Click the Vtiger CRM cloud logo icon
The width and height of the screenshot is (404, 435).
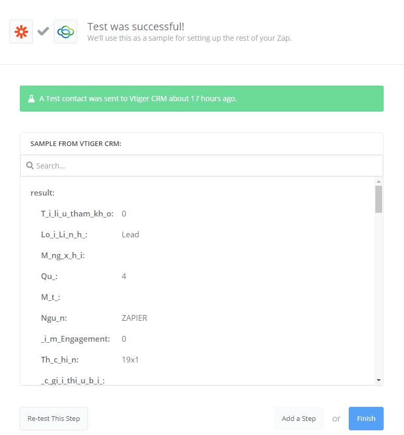[x=65, y=32]
